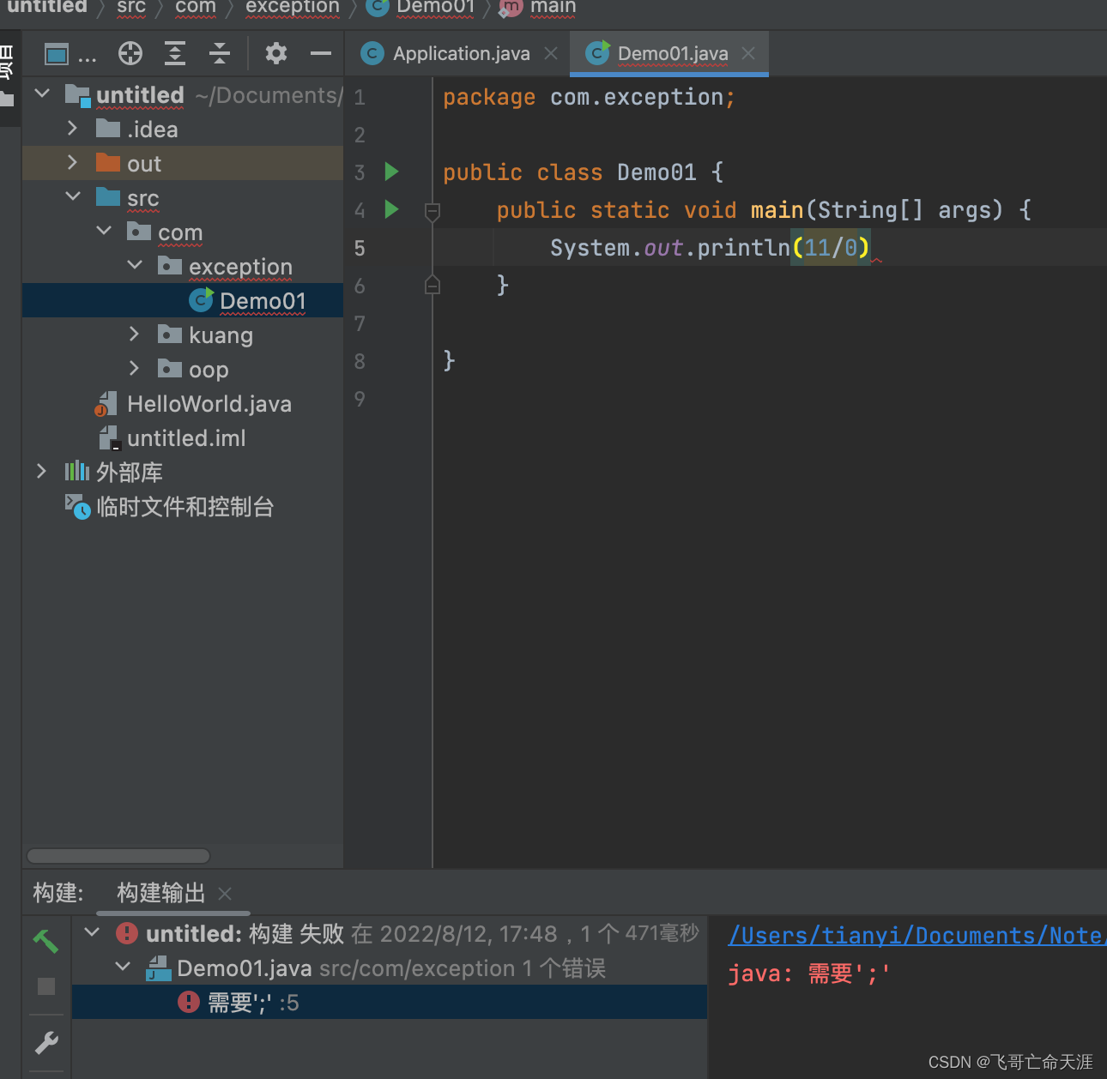Click the Demo01 class icon in breadcrumb
This screenshot has height=1079, width=1107.
[378, 7]
